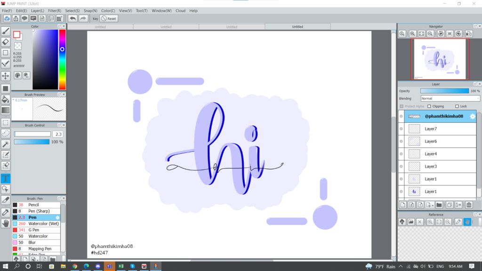Enable the Lock checkbox
Image resolution: width=482 pixels, height=271 pixels.
coord(457,106)
